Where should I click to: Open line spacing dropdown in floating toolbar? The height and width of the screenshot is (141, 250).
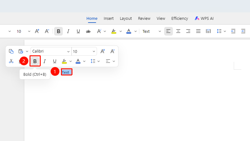pyautogui.click(x=99, y=61)
